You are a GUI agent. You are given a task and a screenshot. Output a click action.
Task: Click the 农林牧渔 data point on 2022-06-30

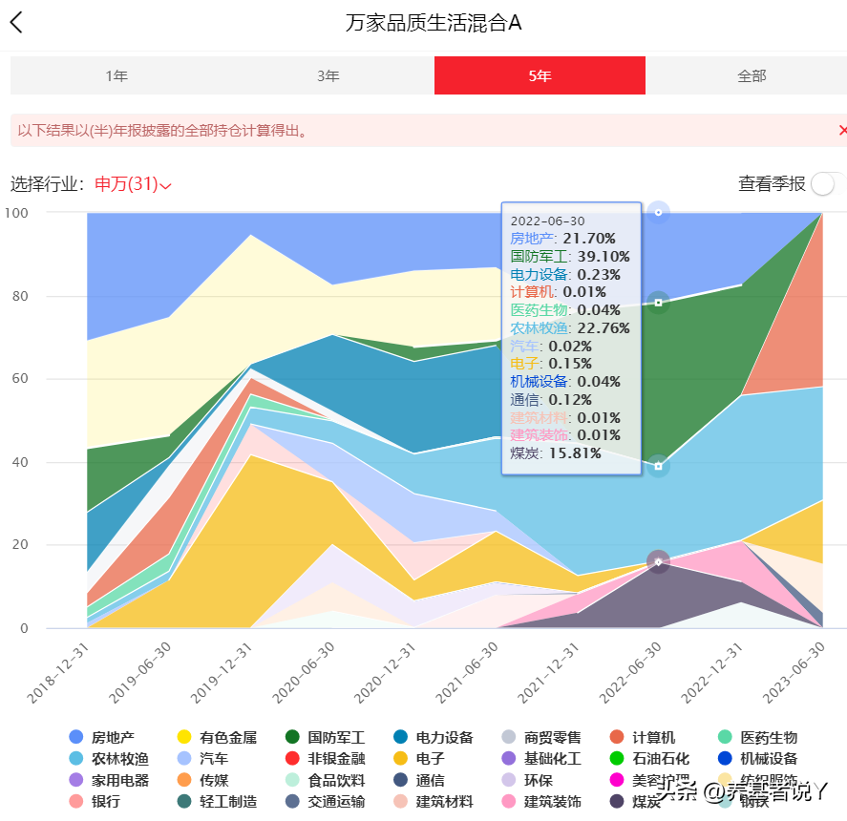(x=658, y=466)
